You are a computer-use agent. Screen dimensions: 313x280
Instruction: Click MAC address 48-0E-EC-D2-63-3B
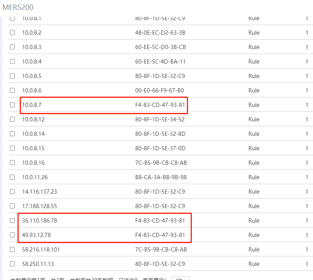pos(160,33)
